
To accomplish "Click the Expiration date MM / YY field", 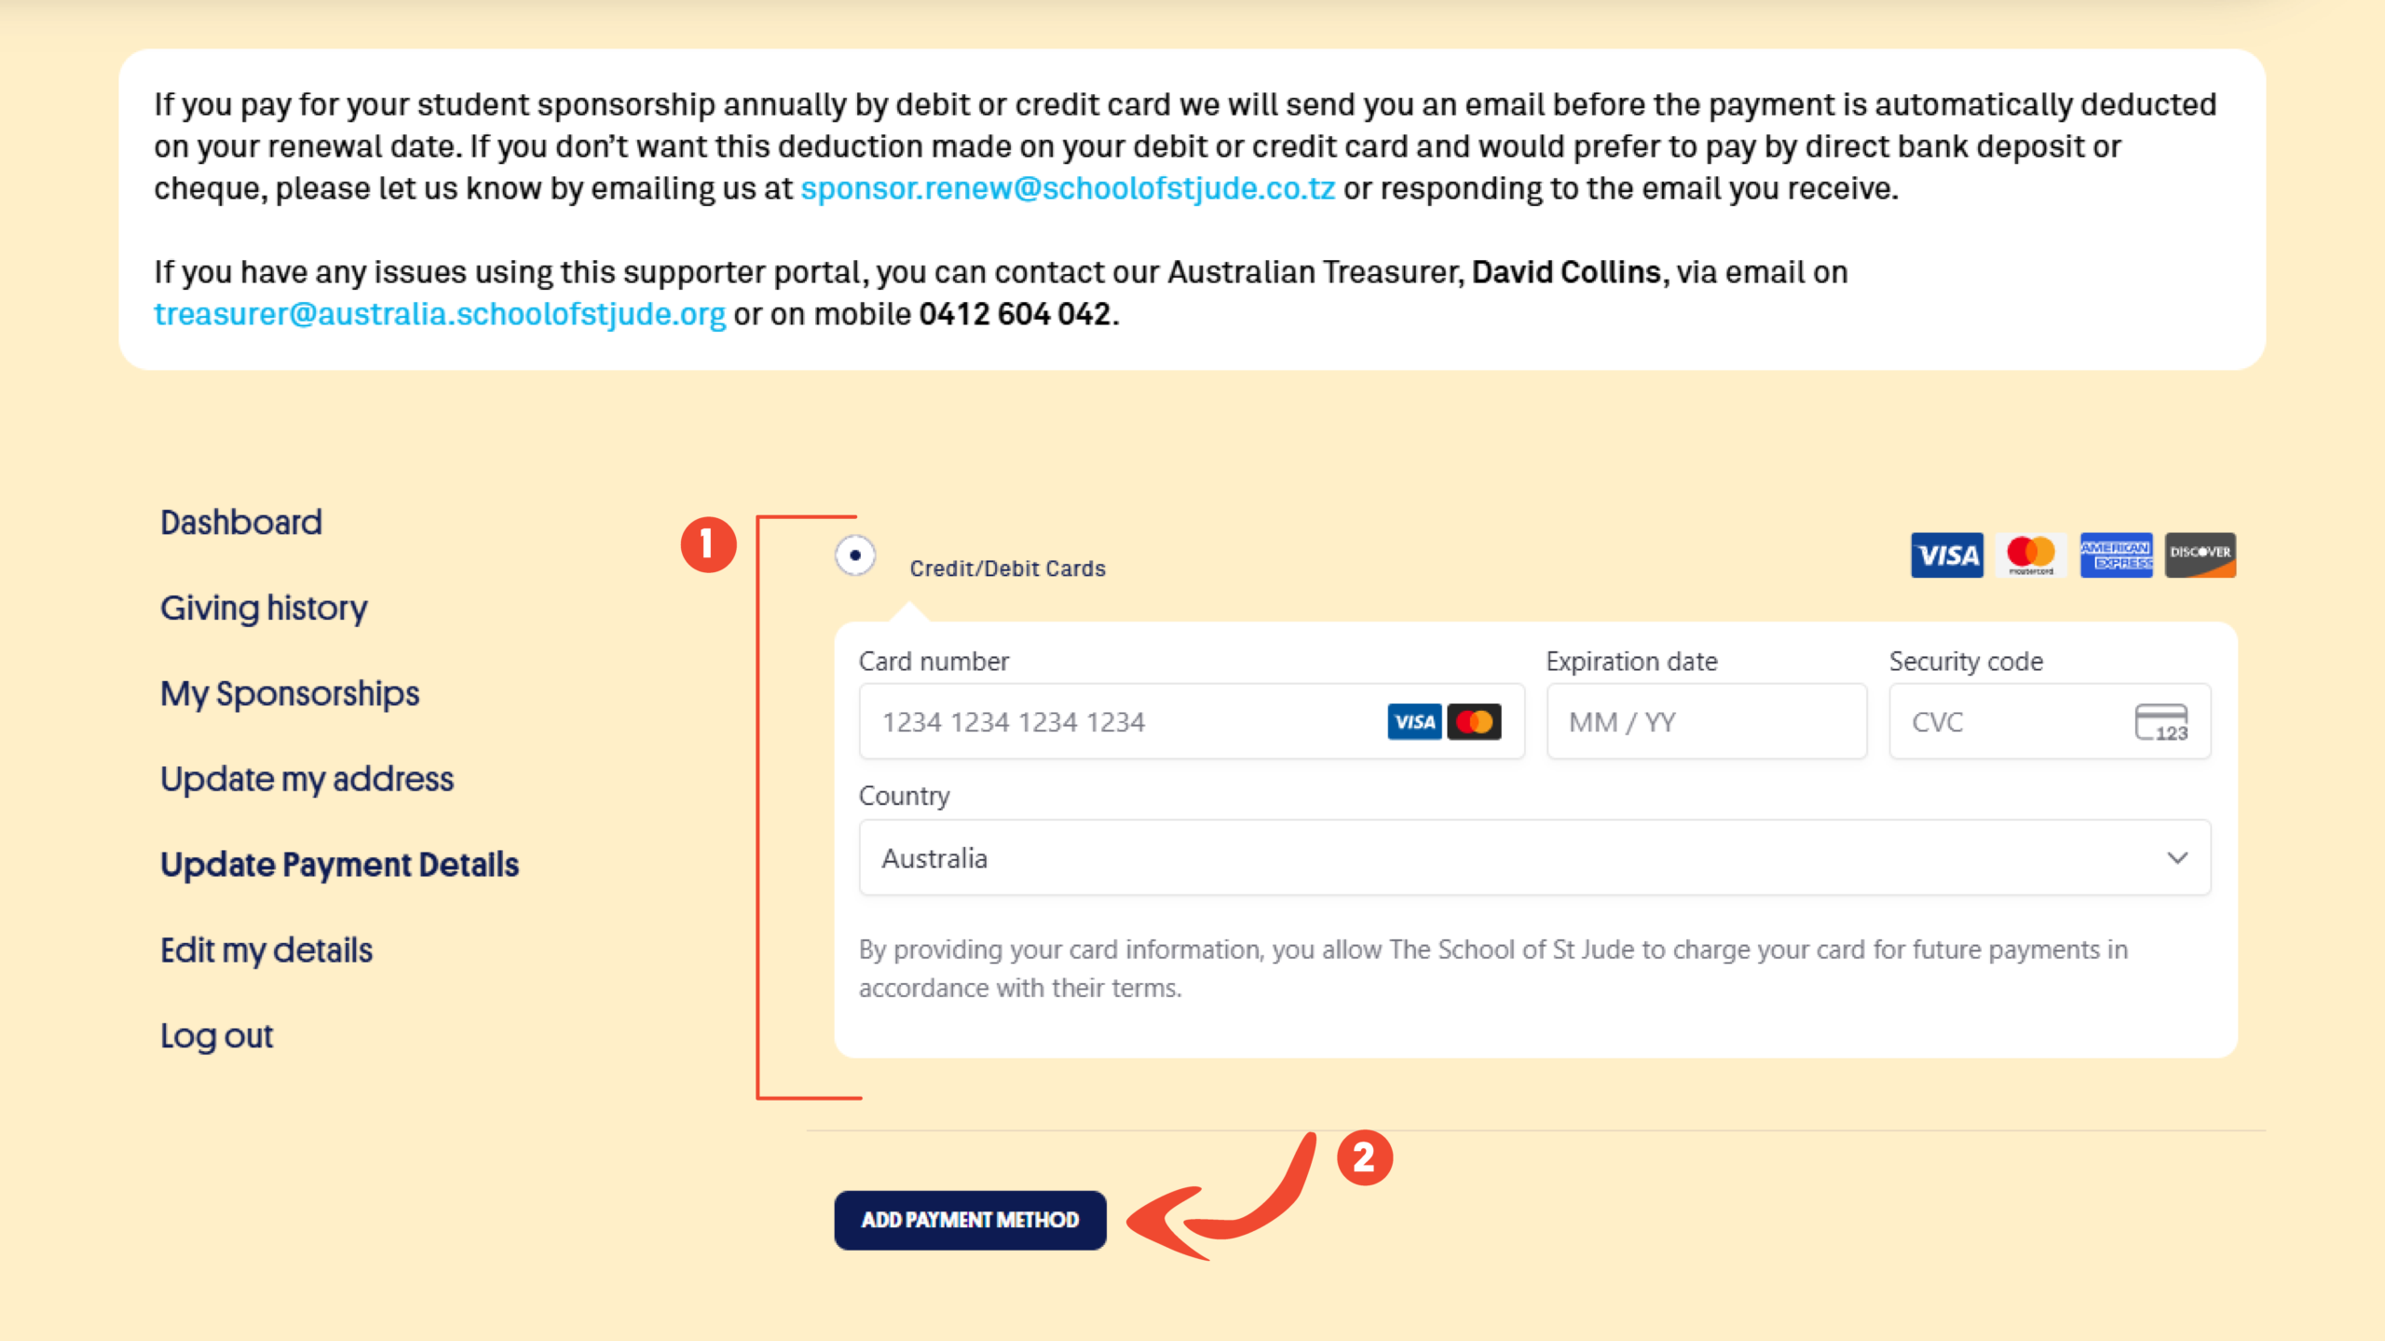I will tap(1706, 722).
